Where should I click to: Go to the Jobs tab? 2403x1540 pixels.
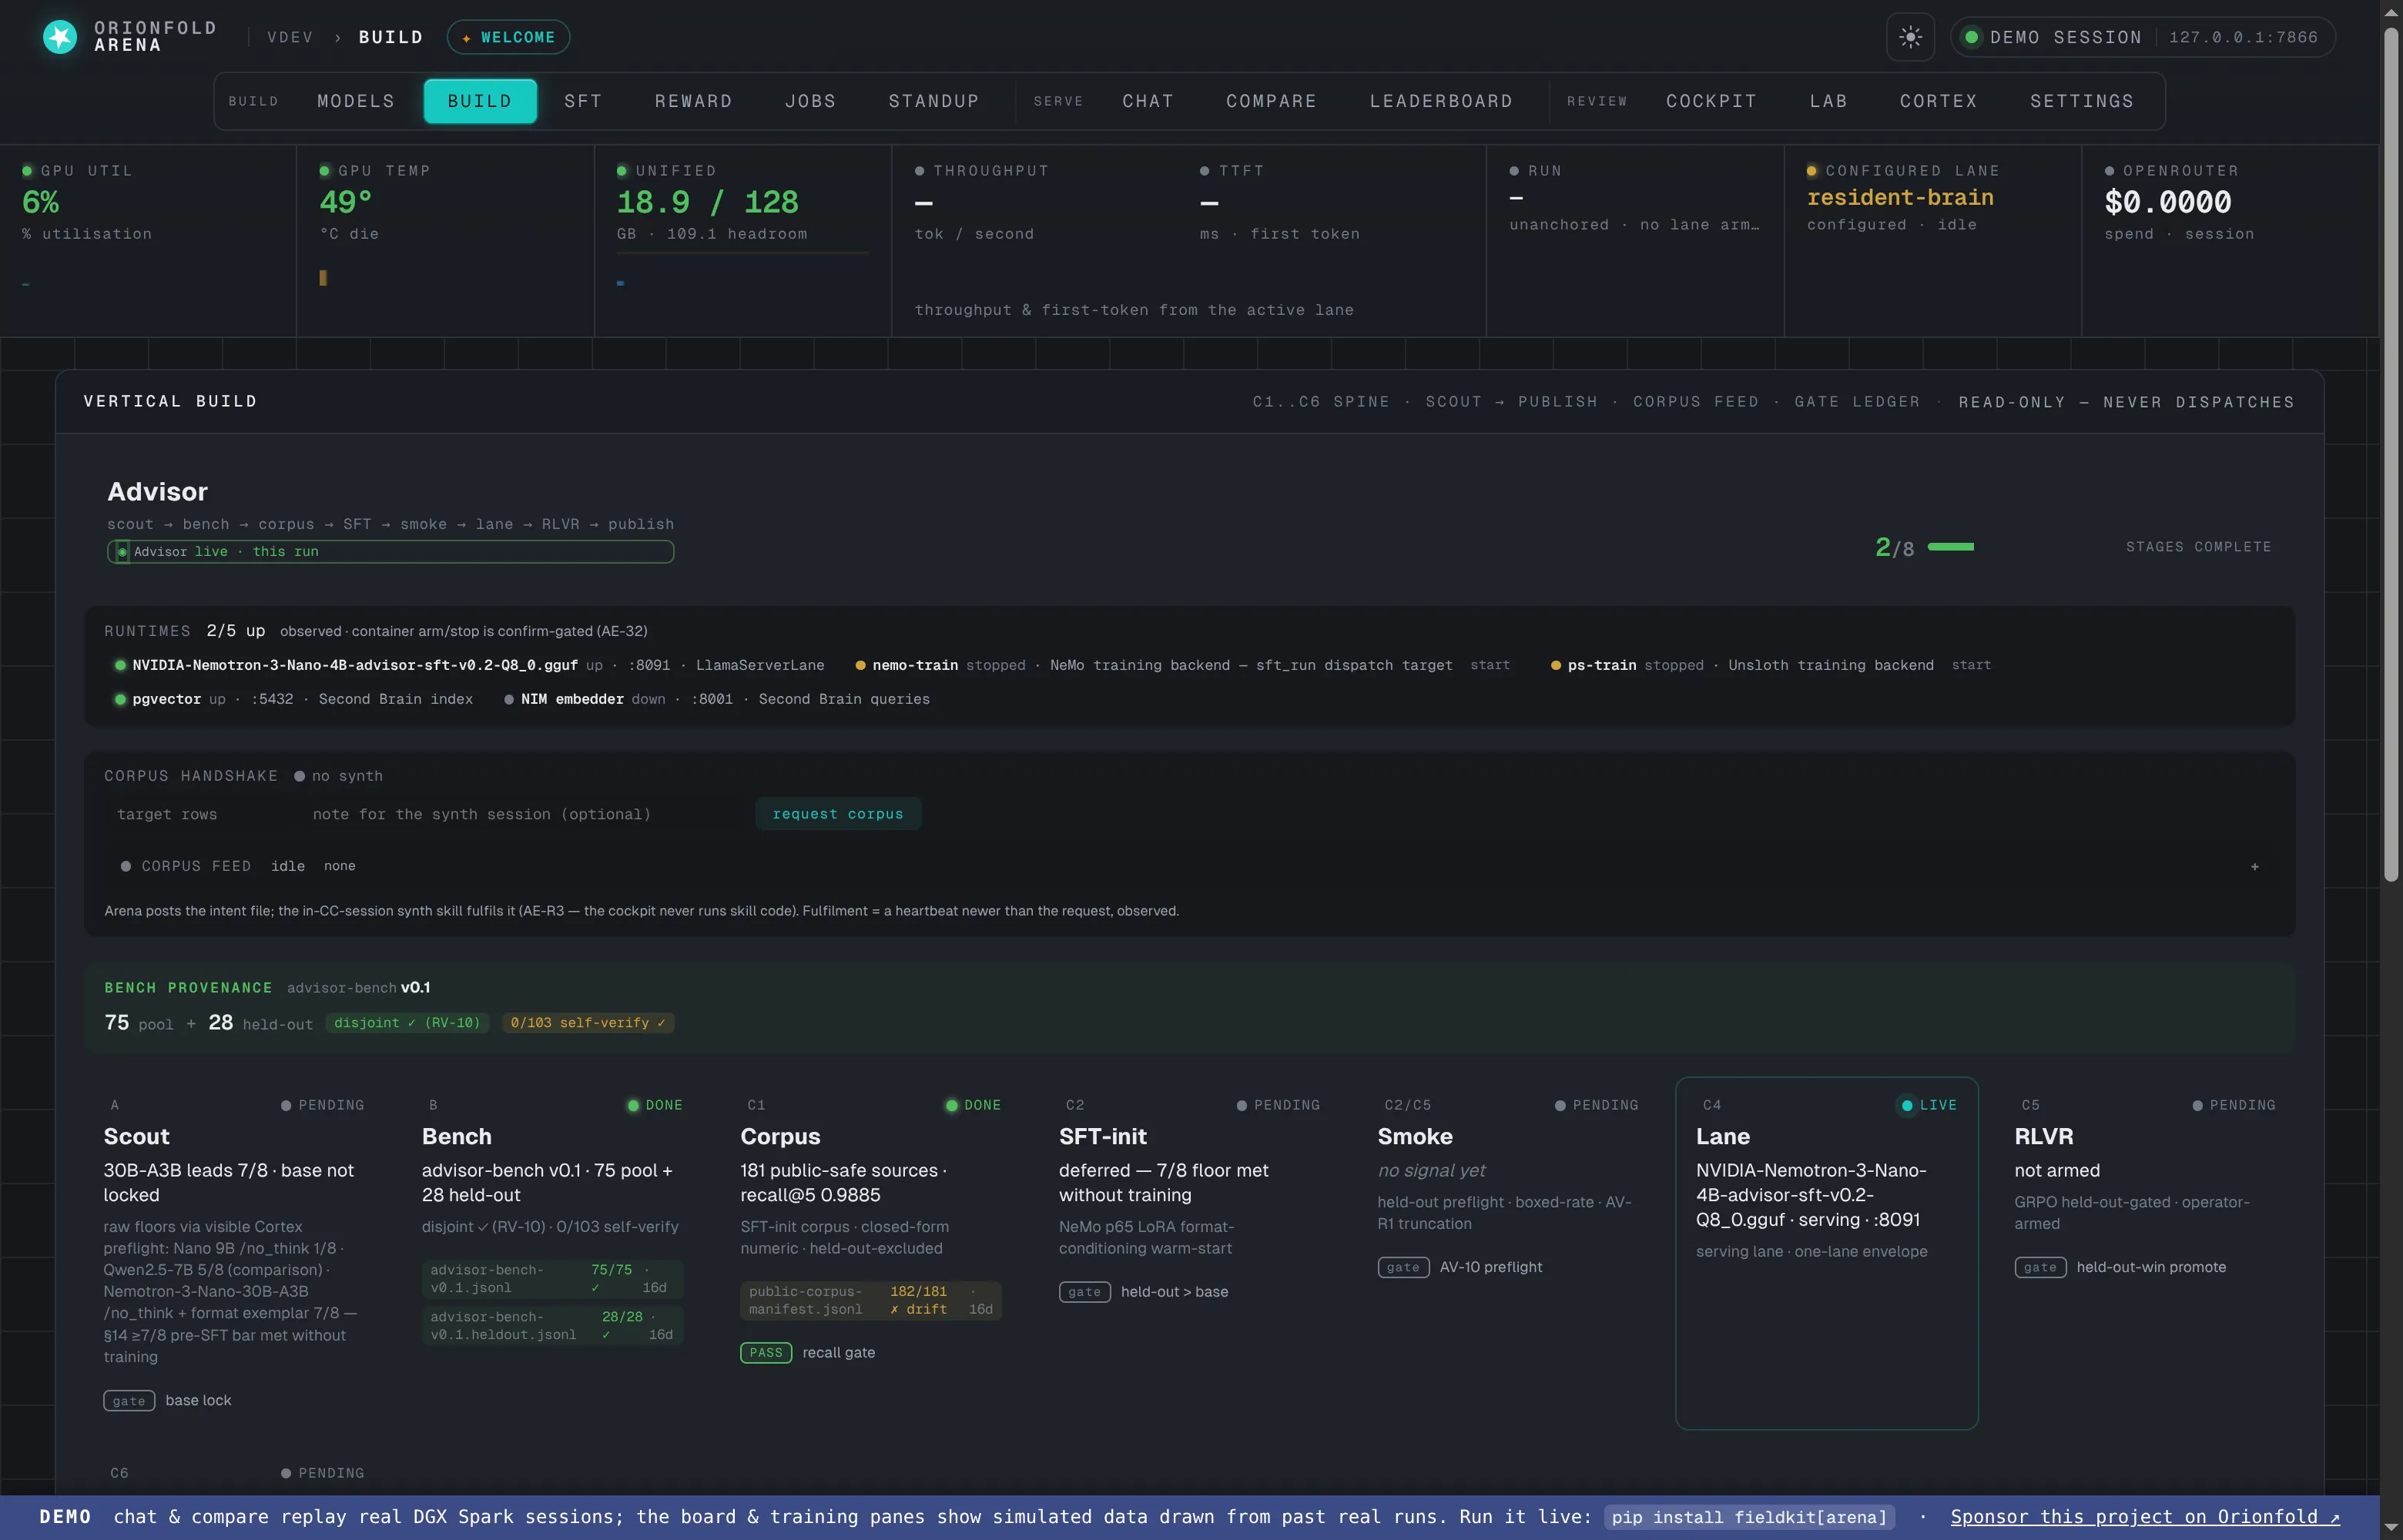[x=810, y=101]
